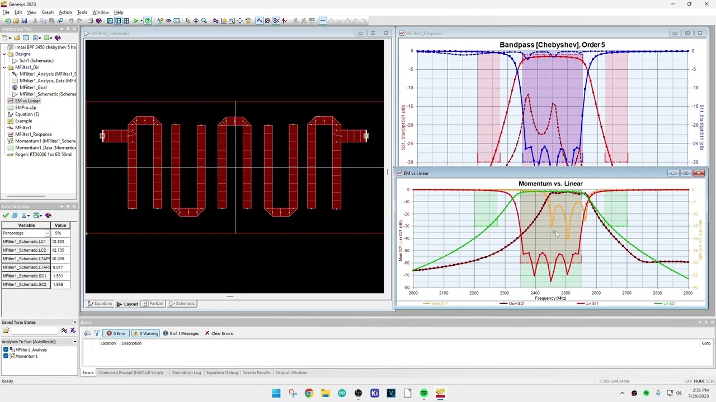
Task: Click the pan move-arrows tool icon
Action: click(x=196, y=21)
